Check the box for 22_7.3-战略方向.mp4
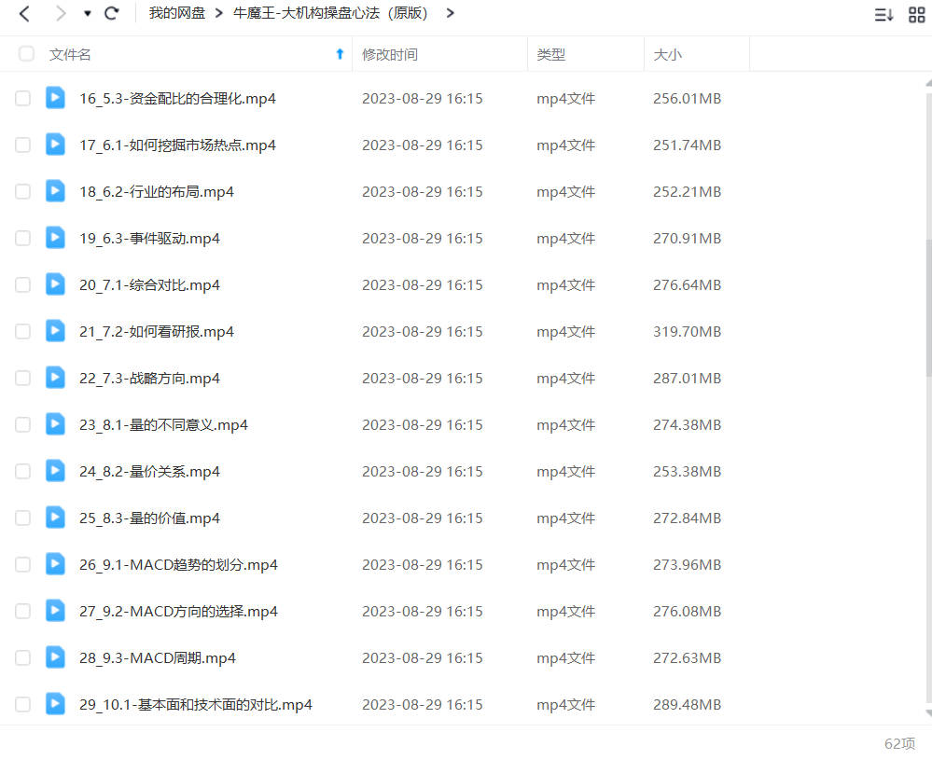932x760 pixels. (x=22, y=378)
